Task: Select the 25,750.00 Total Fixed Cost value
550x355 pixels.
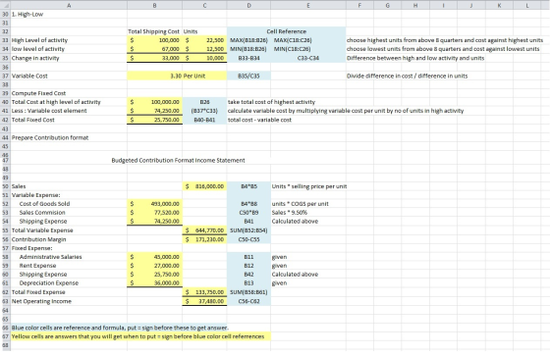Action: coord(155,120)
